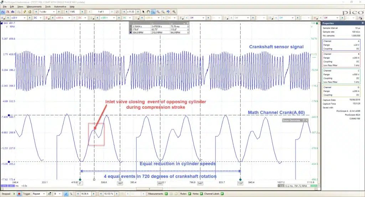Open Channel C options button
The width and height of the screenshot is (365, 197).
pos(92,18)
